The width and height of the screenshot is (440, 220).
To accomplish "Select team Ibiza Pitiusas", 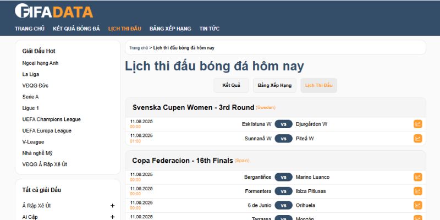I will pyautogui.click(x=311, y=191).
